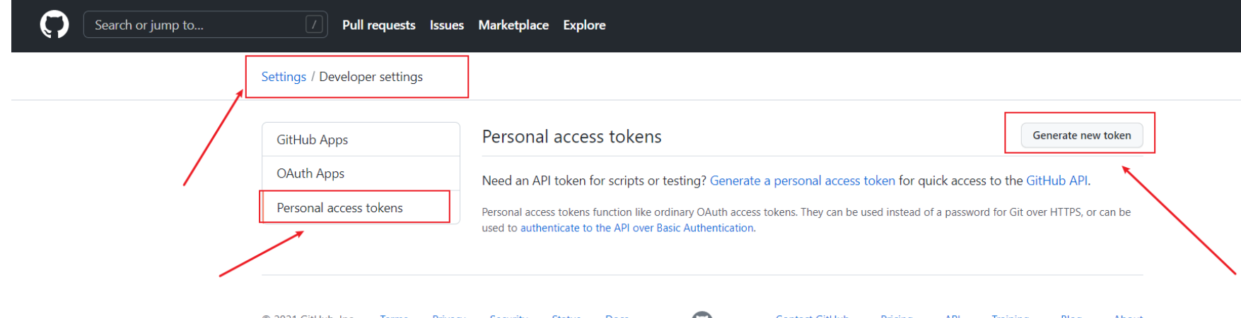Open the GitHub API link

coord(1056,181)
